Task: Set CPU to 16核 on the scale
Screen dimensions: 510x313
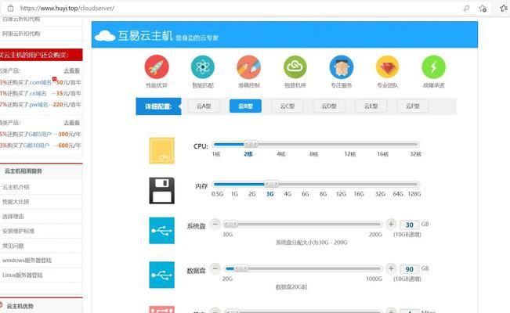Action: click(383, 154)
